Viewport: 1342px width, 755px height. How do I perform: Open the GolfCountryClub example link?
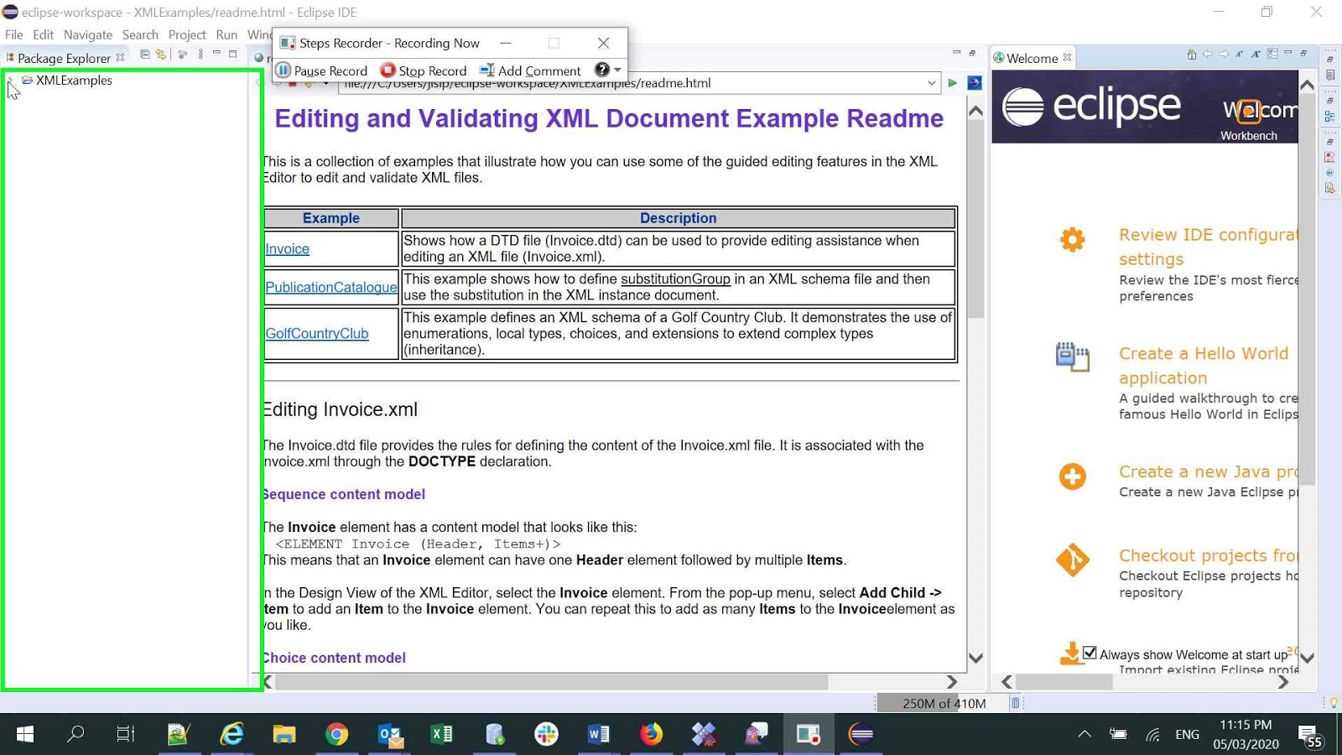(x=316, y=333)
